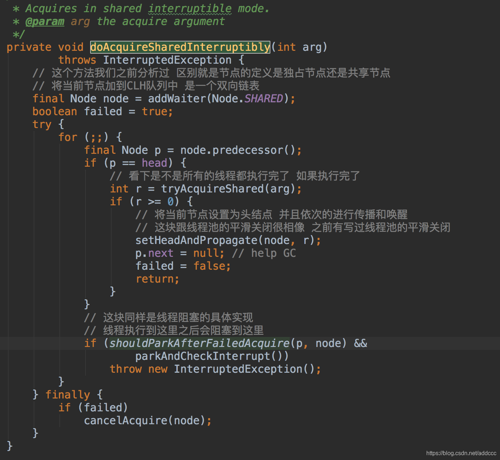Click the doAcquireSharedInterruptibly method name
500x460 pixels.
tap(180, 47)
